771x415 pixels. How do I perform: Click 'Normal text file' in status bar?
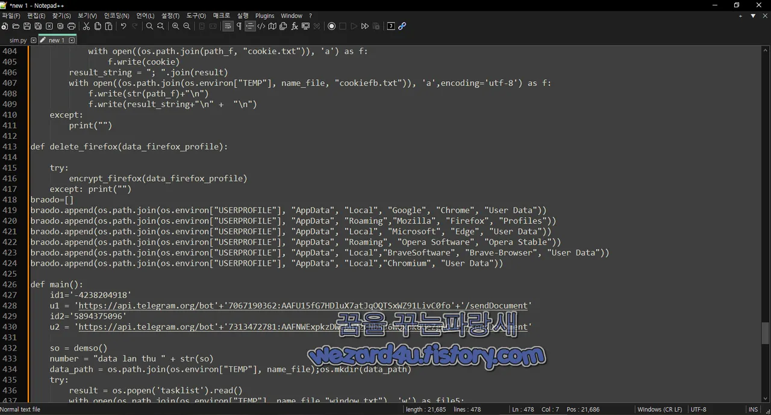20,410
